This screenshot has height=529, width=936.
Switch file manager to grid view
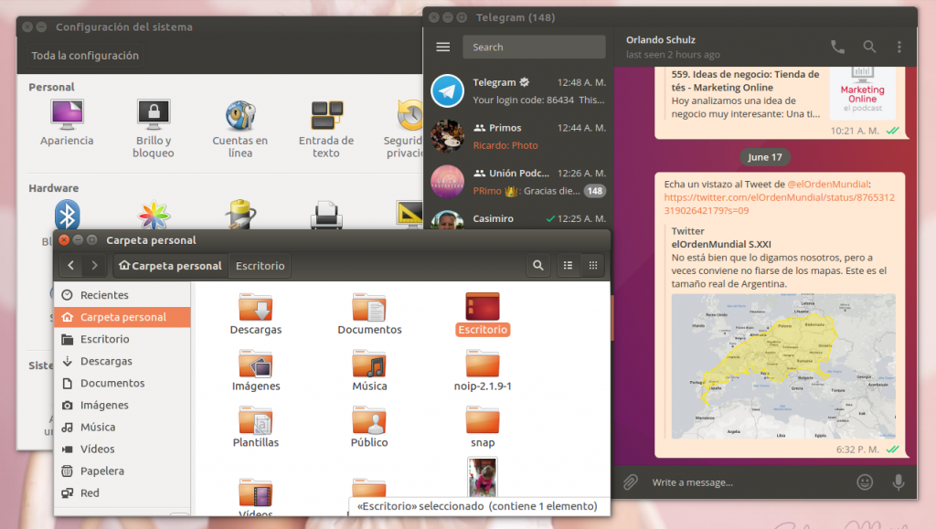click(x=592, y=265)
